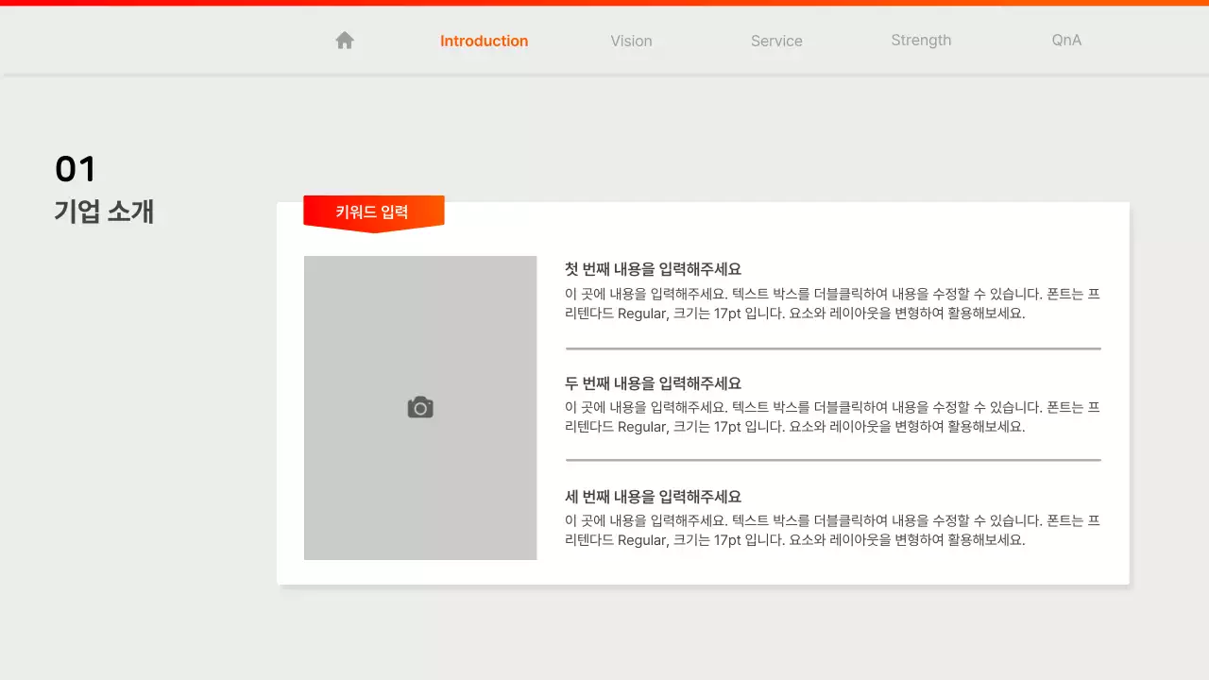Click the 기업 소개 heading link
The image size is (1209, 680).
104,212
